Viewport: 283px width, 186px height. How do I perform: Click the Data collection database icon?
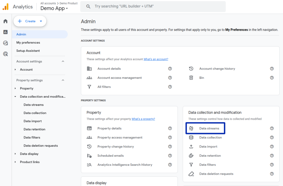[191, 137]
